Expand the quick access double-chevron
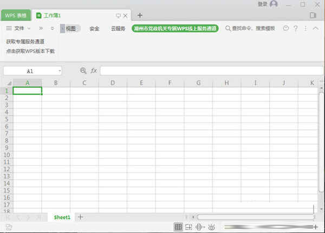Image resolution: width=325 pixels, height=233 pixels. coord(41,28)
